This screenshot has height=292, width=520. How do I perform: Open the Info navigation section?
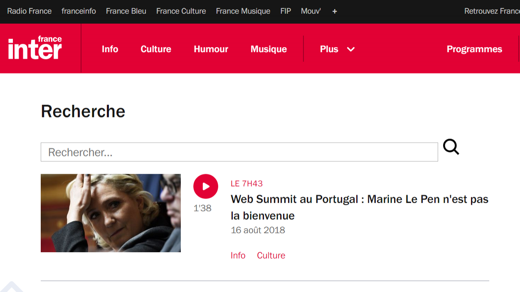(110, 49)
